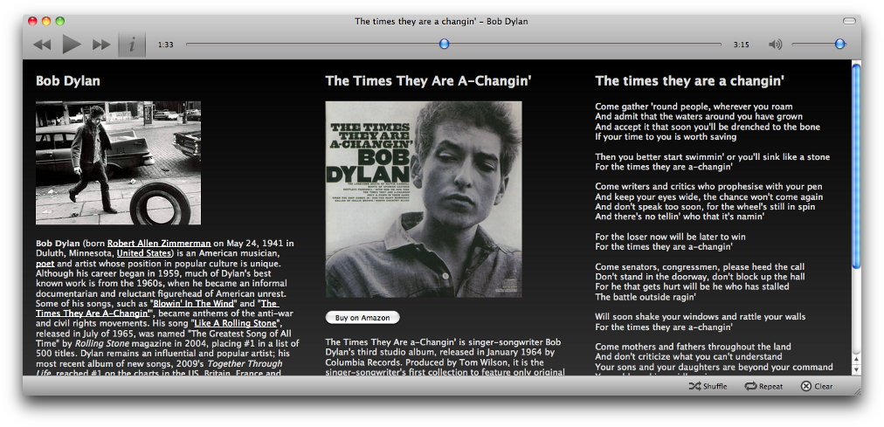Viewport: 884px width, 427px height.
Task: Click the blue vertical scrollbar thumb
Action: coord(856,166)
